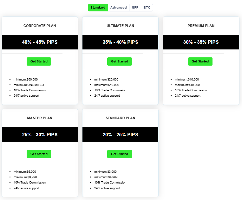The image size is (242, 200).
Task: Click the 40% - 45% PIPS banner
Action: (40, 42)
